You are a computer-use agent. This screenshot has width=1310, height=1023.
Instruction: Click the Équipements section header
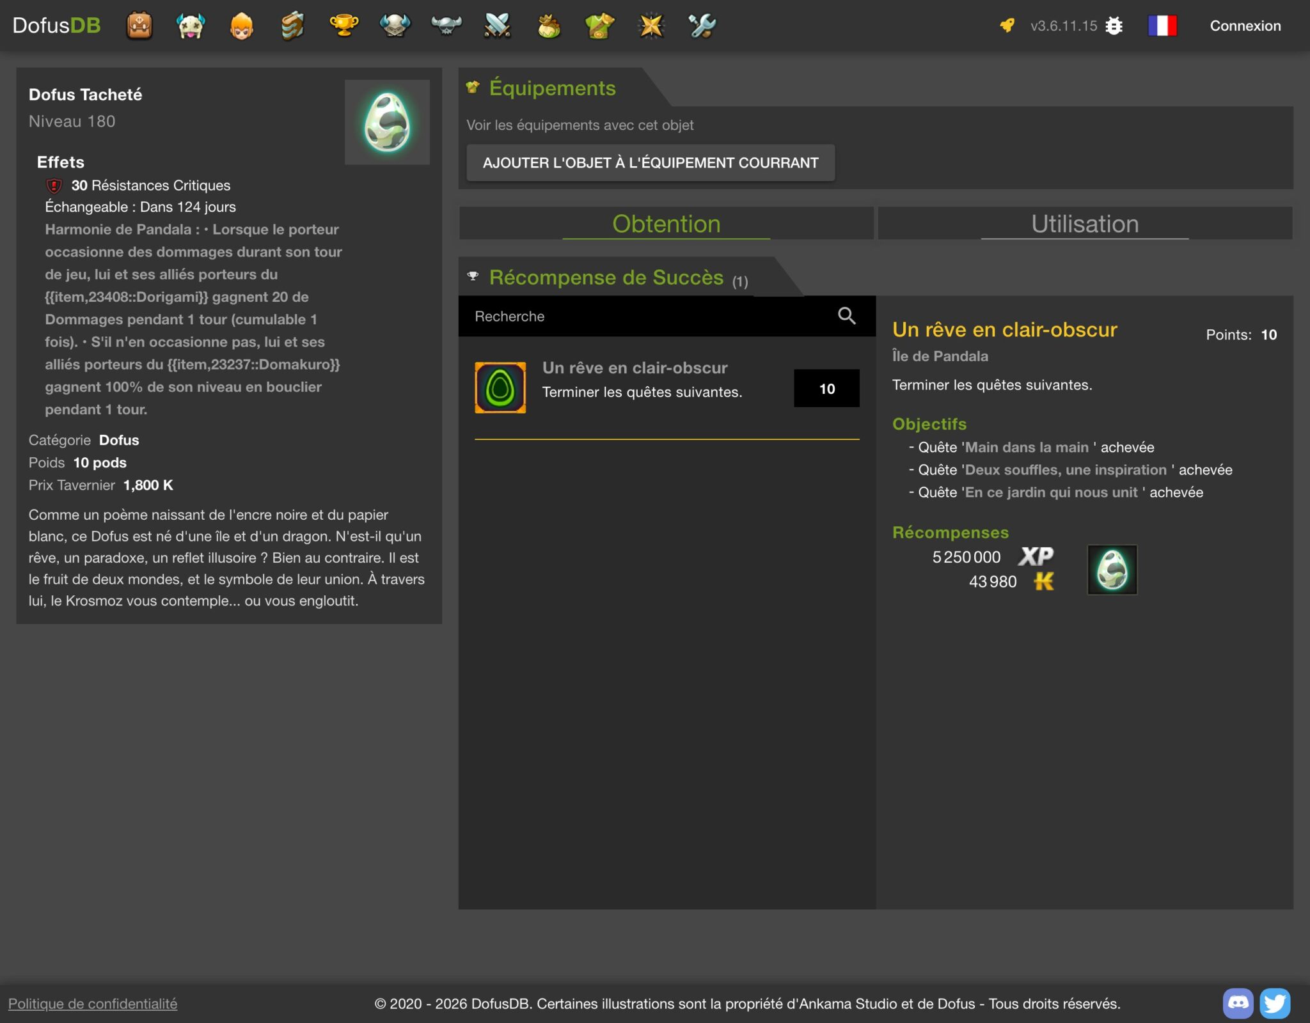coord(552,88)
